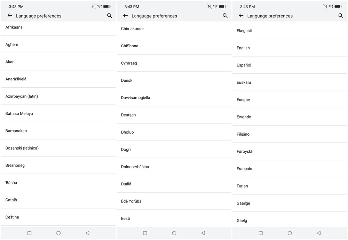Screen dimensions: 348x240
Task: Choose Deutsch from the language list
Action: [x=128, y=115]
